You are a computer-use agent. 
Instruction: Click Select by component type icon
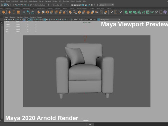(x=8, y=5)
